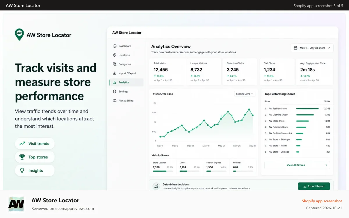This screenshot has width=349, height=218.
Task: Click the Analytics Overview heading
Action: point(171,47)
